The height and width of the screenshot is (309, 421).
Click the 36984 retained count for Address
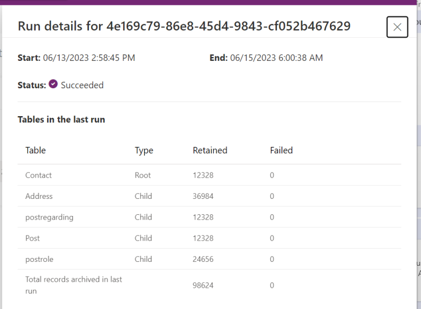(203, 196)
